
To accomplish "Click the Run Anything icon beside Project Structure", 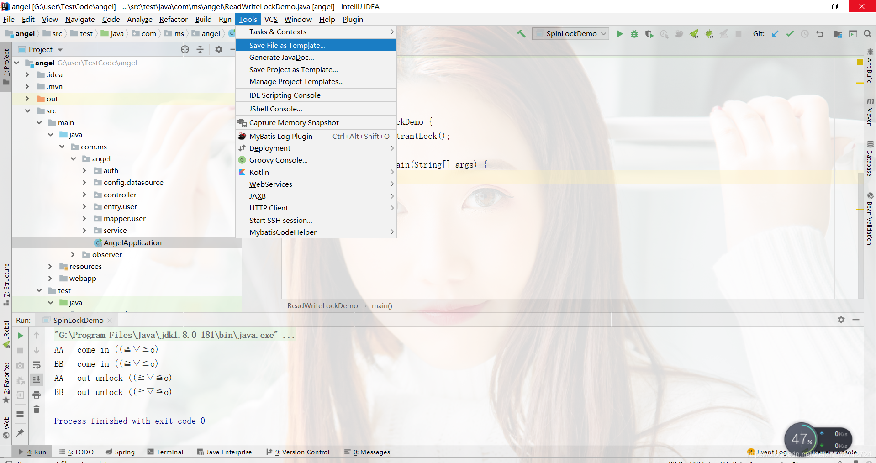I will 853,34.
